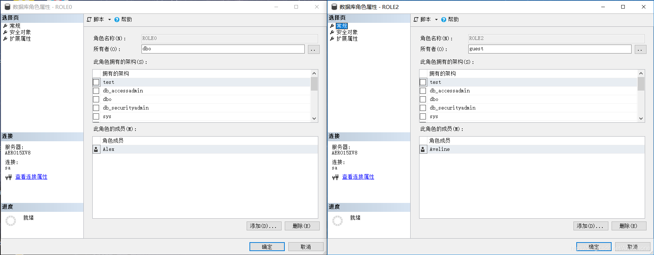Click wrench icon beside 常规 in ROLE0 window
Viewport: 654px width, 255px height.
(x=5, y=26)
